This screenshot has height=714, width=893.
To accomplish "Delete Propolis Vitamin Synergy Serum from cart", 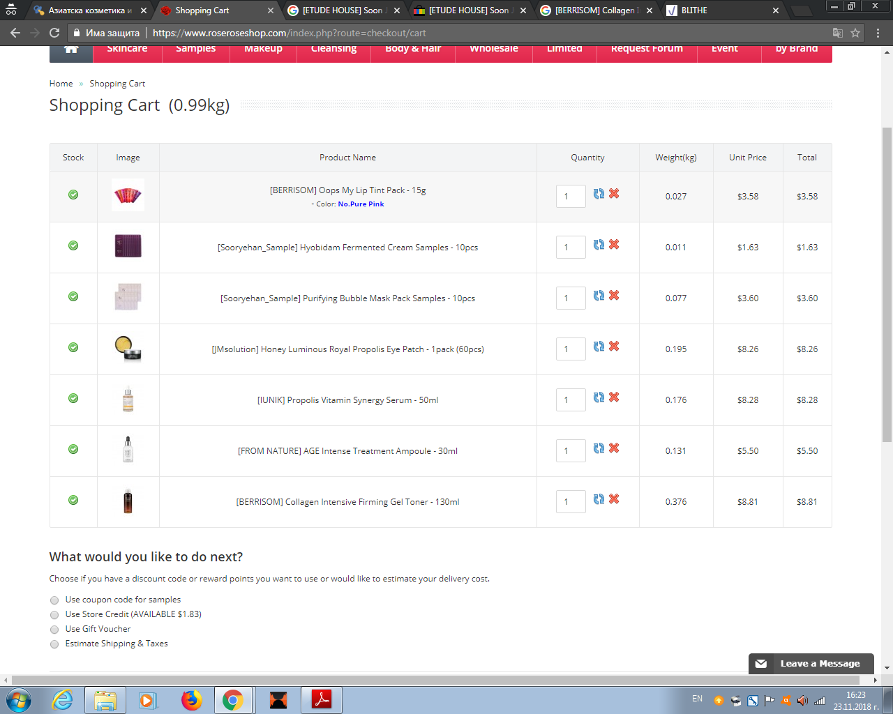I will point(614,397).
